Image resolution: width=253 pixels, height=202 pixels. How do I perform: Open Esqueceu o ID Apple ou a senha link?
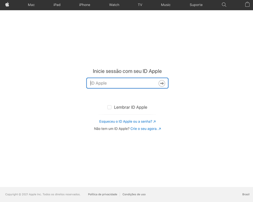[127, 121]
